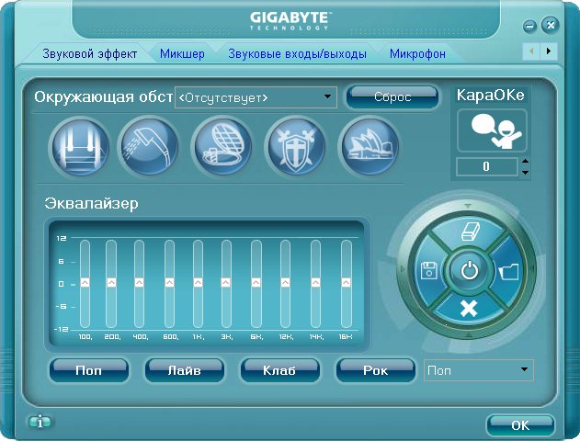Close the Gigabyte audio window

[x=551, y=25]
